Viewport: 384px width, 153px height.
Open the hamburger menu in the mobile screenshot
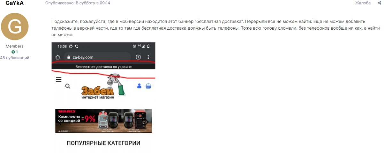pos(59,80)
